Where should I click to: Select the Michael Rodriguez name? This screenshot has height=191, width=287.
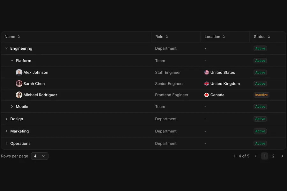(40, 95)
